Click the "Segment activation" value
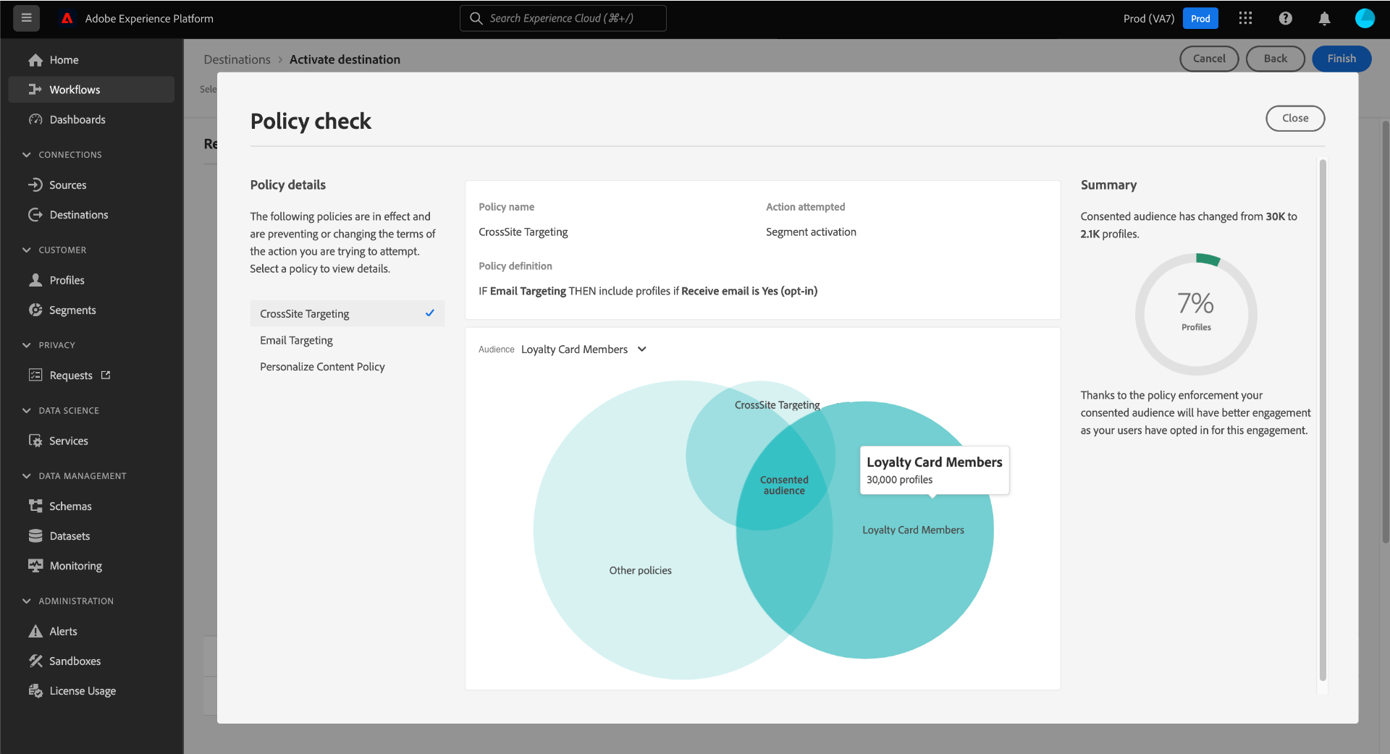The image size is (1390, 754). [811, 232]
